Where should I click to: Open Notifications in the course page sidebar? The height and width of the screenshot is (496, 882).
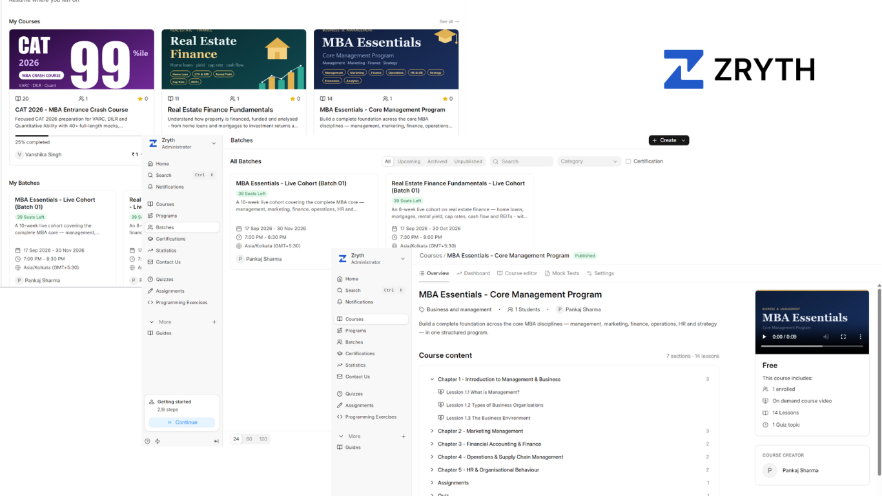click(x=359, y=302)
